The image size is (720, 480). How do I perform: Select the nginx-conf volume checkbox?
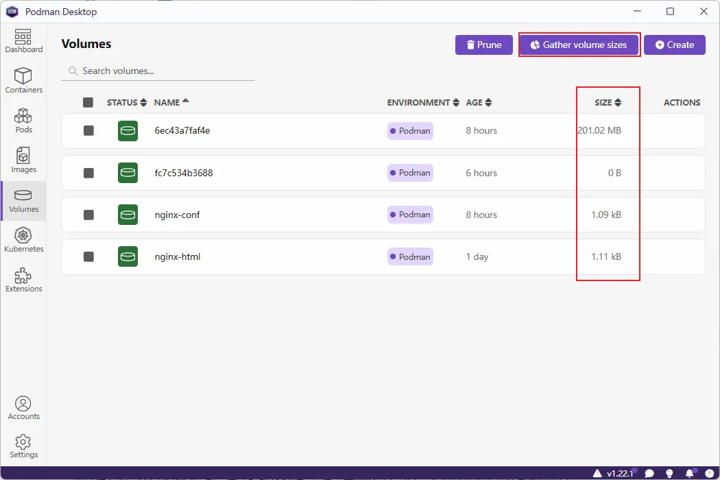point(88,215)
